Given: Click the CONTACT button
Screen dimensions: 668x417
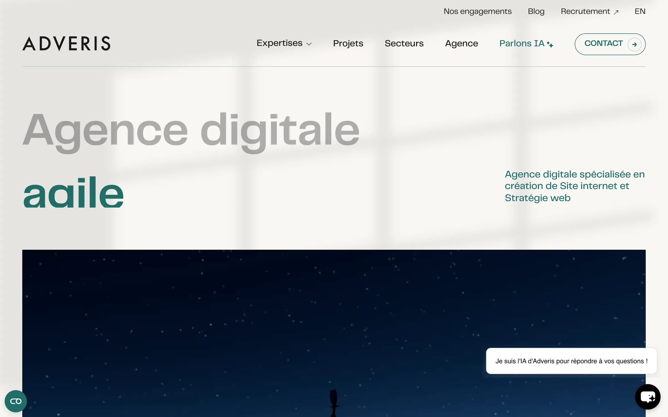Looking at the screenshot, I should click(610, 44).
